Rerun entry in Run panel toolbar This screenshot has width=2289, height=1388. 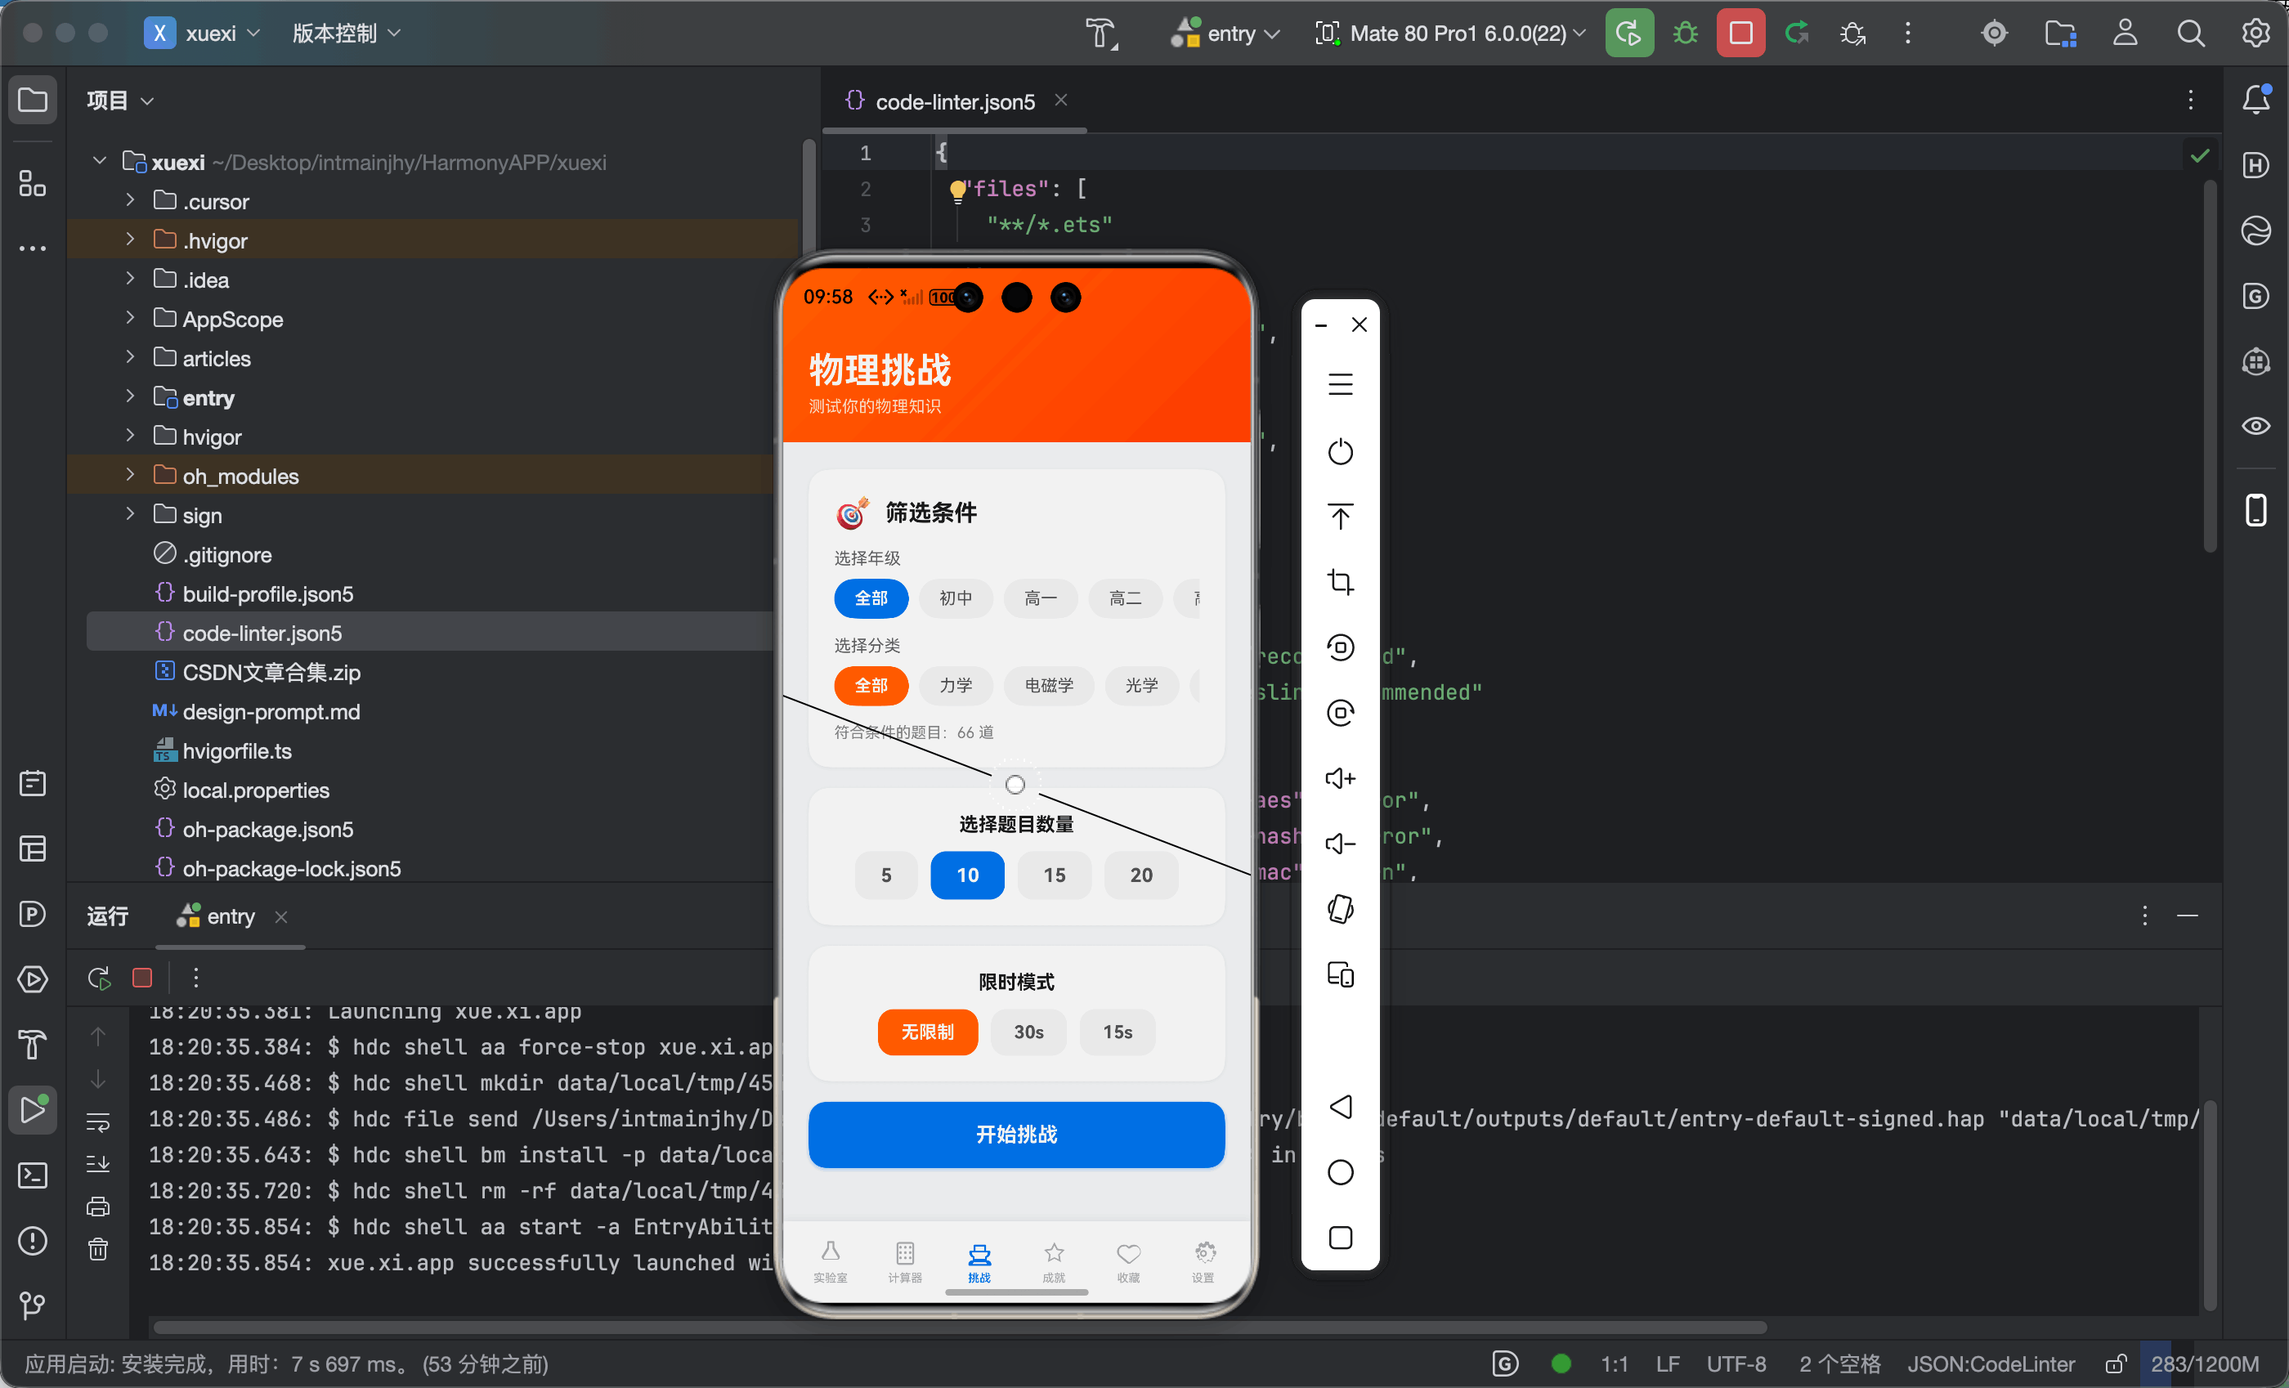point(98,978)
